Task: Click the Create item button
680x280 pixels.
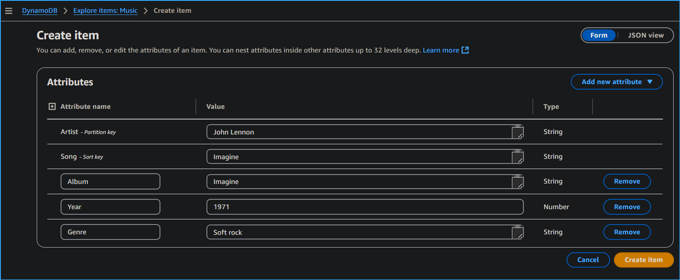Action: click(x=644, y=260)
